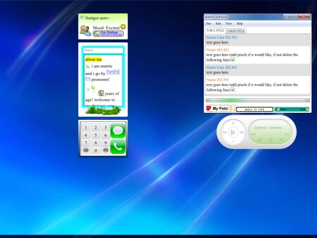Image resolution: width=317 pixels, height=238 pixels.
Task: Maximize the martin's webspace window
Action: (x=294, y=16)
